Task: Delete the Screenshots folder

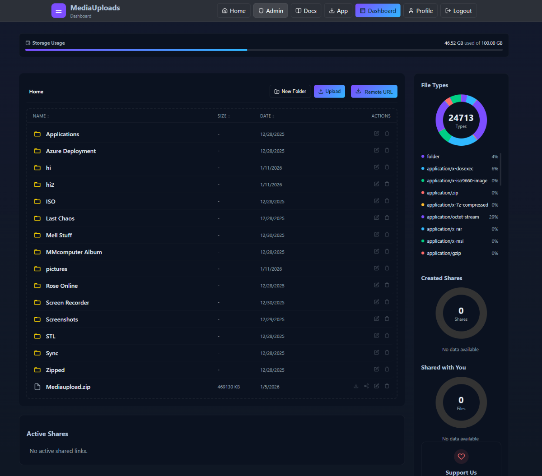Action: (x=387, y=319)
